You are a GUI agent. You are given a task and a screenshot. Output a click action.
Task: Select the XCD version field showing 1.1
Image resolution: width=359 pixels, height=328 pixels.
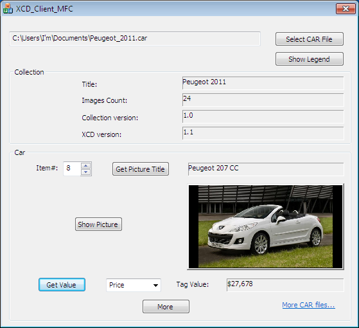[x=263, y=133]
